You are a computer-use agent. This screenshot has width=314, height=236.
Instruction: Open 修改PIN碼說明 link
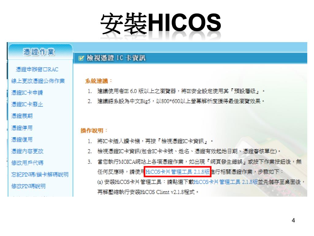28,186
